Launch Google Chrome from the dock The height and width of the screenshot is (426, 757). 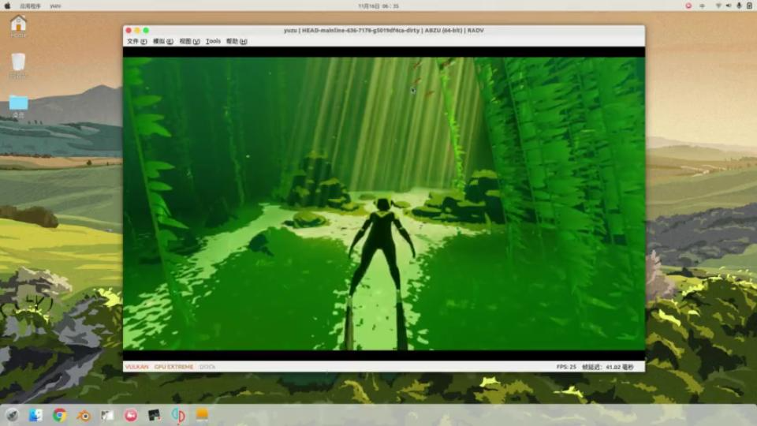tap(59, 415)
